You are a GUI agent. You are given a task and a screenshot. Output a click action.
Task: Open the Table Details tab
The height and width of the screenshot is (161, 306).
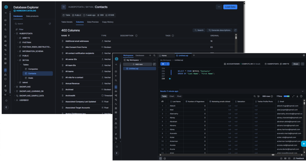click(x=67, y=22)
